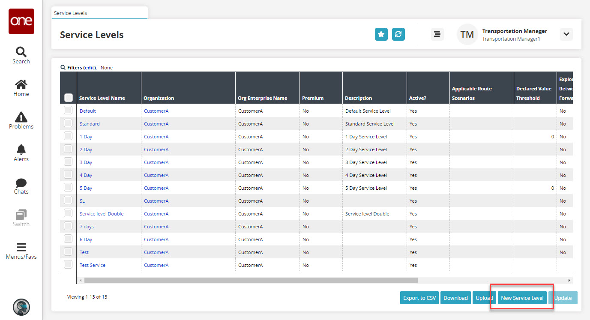Open Menus/Favs hamburger icon
This screenshot has height=320, width=590.
[x=21, y=251]
